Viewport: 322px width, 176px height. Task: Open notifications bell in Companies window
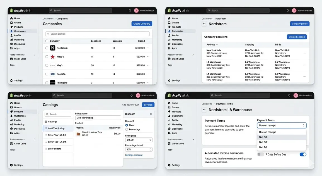click(x=130, y=11)
